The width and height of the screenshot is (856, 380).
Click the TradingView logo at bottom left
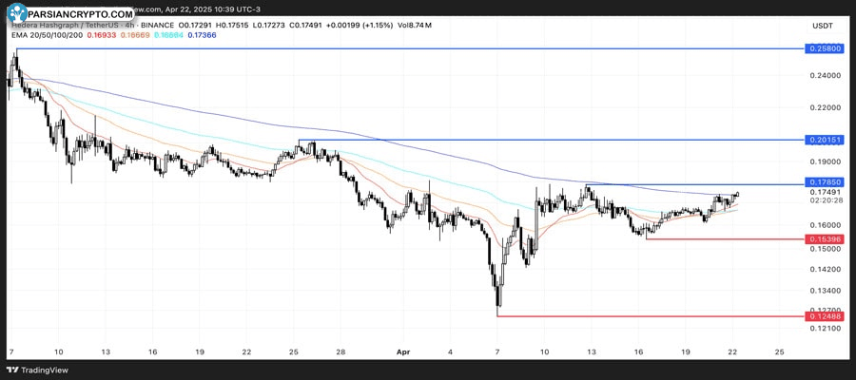[x=38, y=370]
